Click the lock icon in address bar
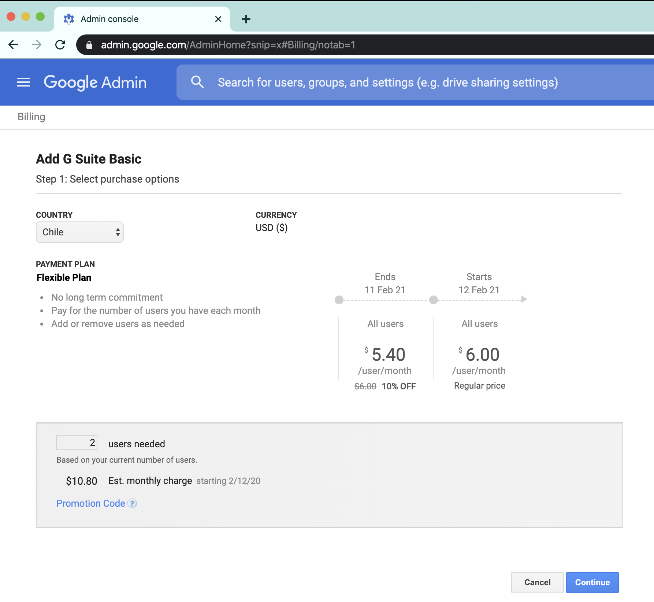Image resolution: width=654 pixels, height=602 pixels. point(89,45)
